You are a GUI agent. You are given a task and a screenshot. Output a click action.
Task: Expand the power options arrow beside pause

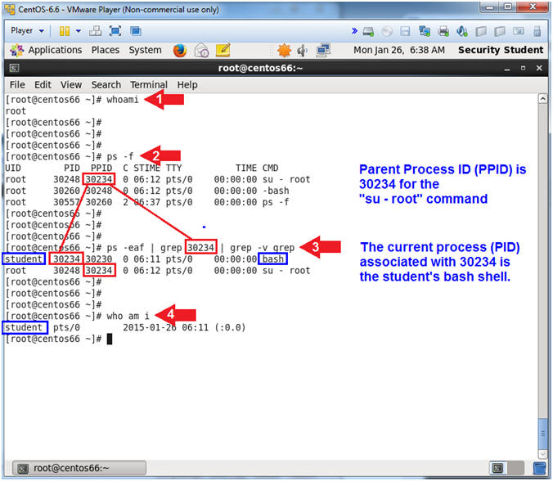point(79,31)
